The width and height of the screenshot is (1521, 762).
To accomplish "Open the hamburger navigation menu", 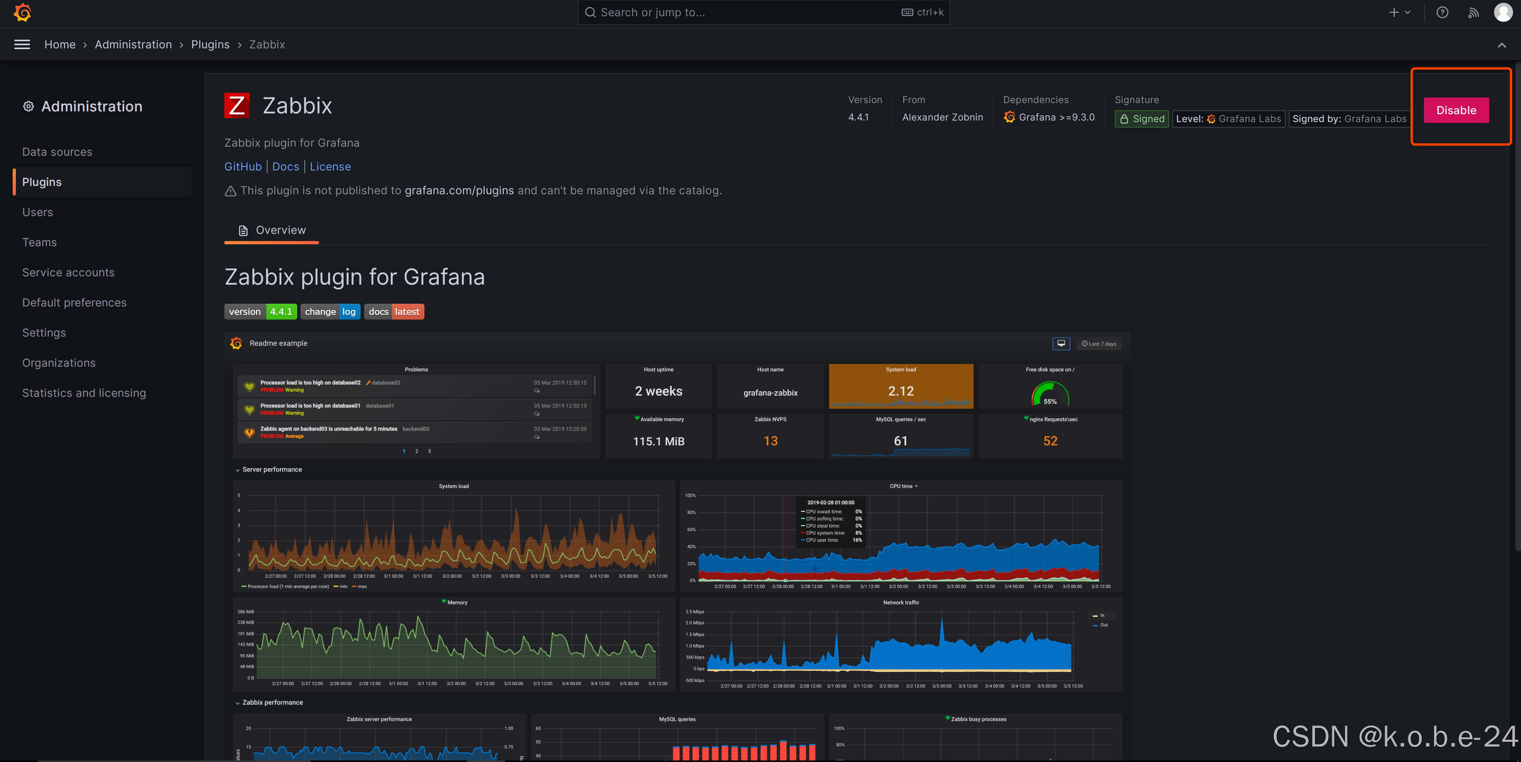I will pyautogui.click(x=22, y=44).
